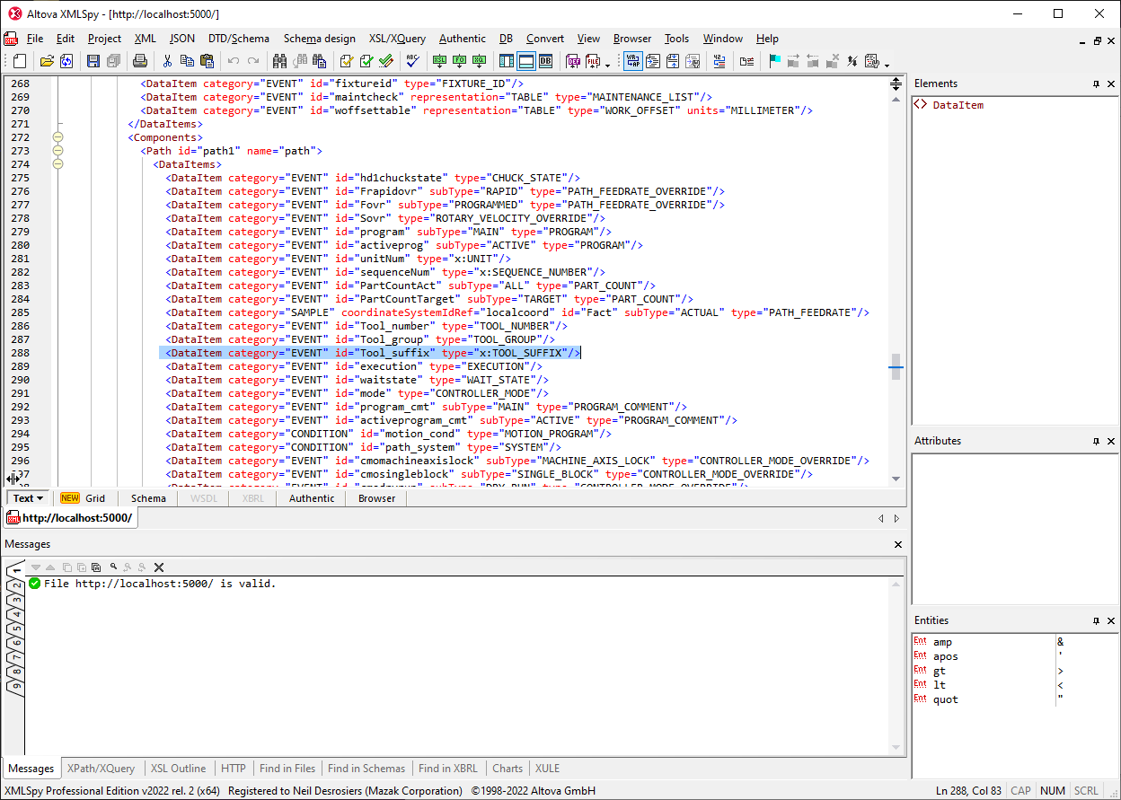Switch to Browser view tab
This screenshot has width=1121, height=800.
tap(376, 498)
